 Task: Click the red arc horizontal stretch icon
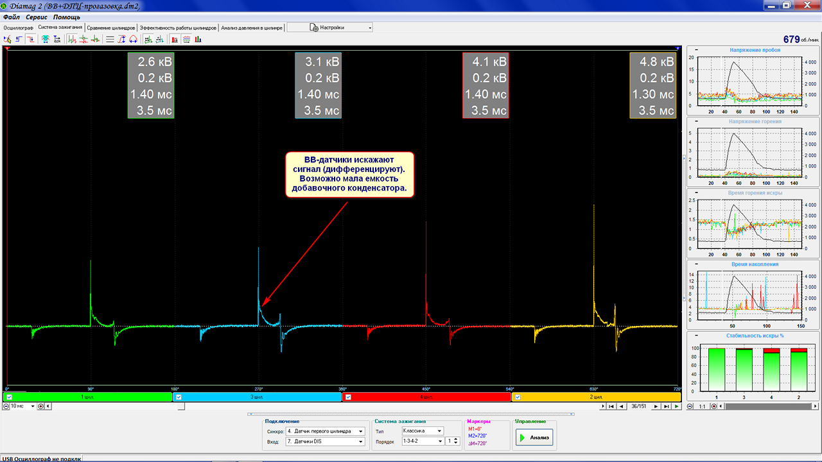[x=133, y=39]
